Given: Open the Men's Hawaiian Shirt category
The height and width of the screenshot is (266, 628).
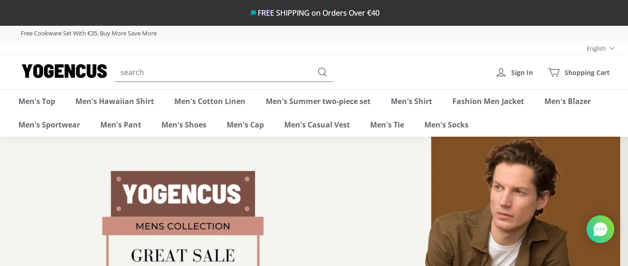Looking at the screenshot, I should coord(114,101).
